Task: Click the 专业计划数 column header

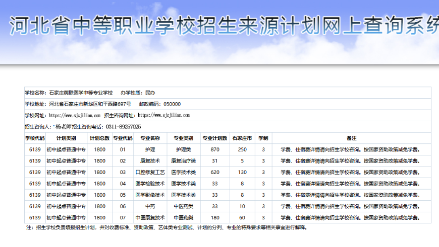Action: 215,138
